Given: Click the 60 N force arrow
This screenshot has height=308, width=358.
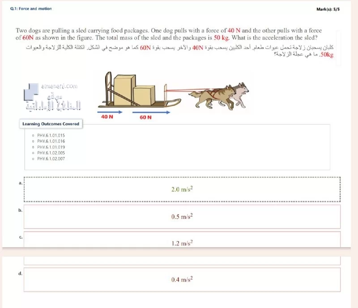Looking at the screenshot, I should (x=151, y=112).
